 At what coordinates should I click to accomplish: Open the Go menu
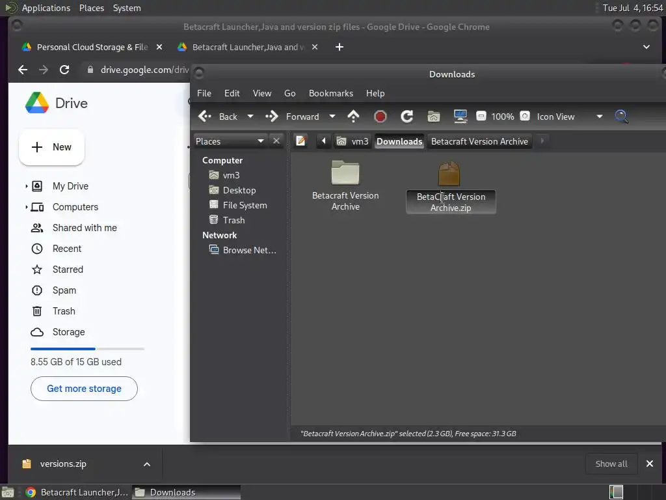tap(289, 93)
